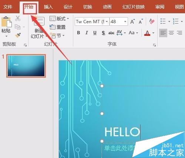
Task: Switch to 幻灯片放映 slideshow tab
Action: [134, 7]
